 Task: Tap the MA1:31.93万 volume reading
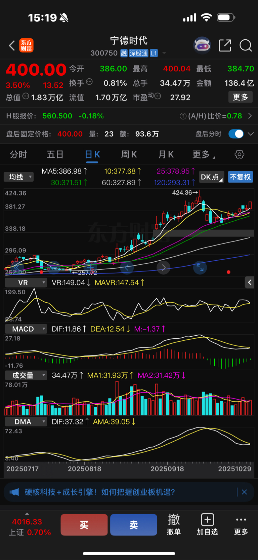[x=111, y=375]
